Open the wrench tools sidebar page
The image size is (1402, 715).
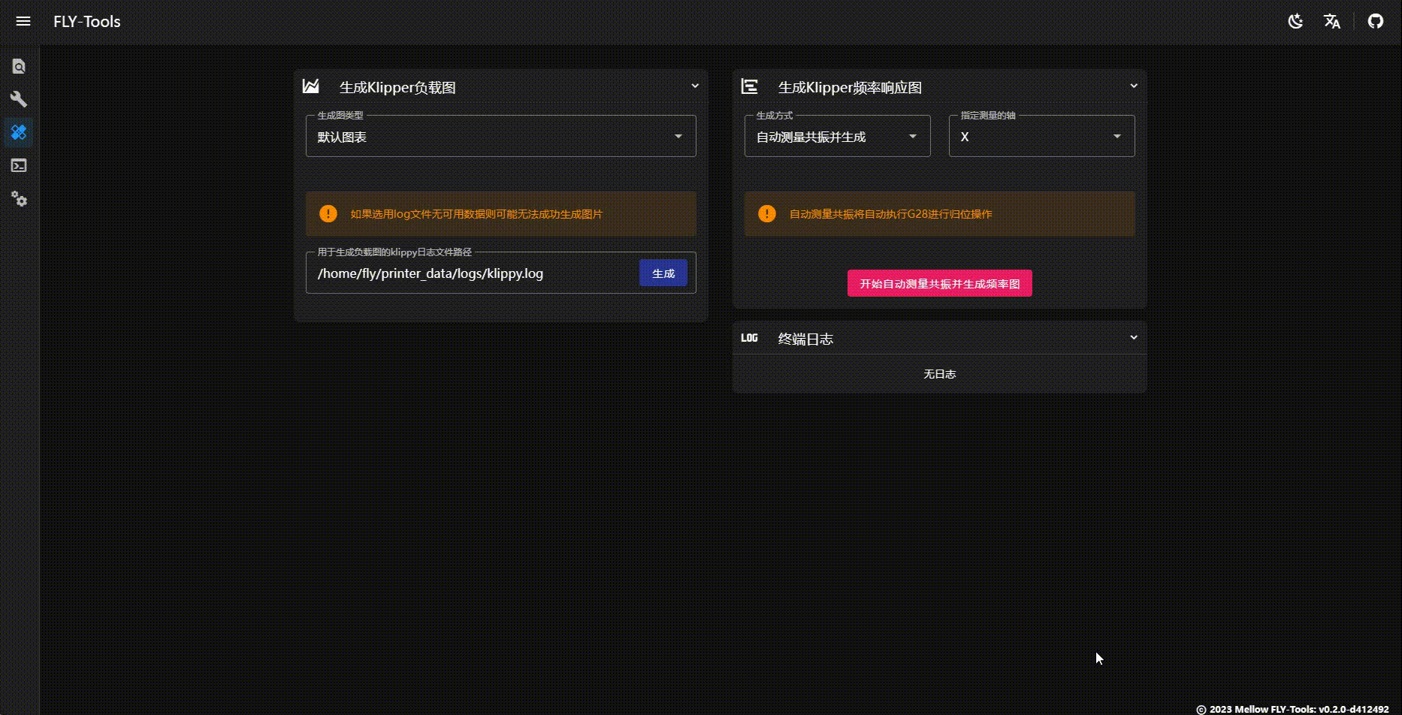pyautogui.click(x=19, y=99)
